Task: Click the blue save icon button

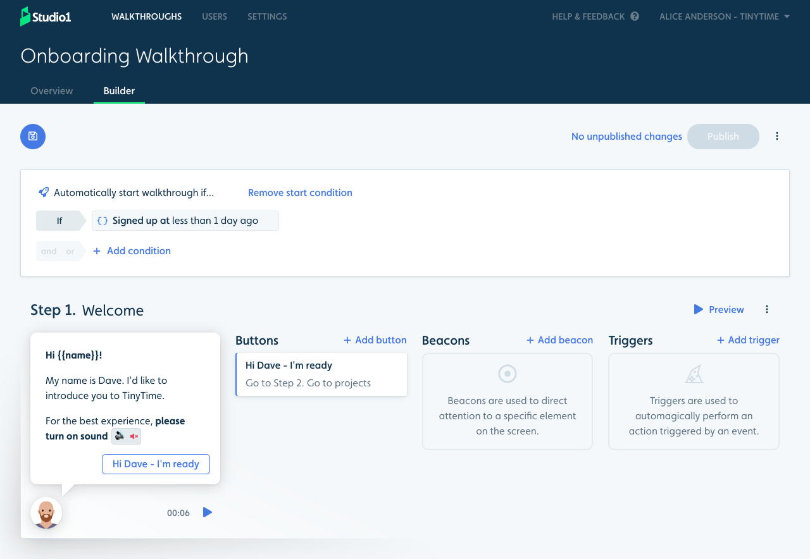Action: point(33,137)
